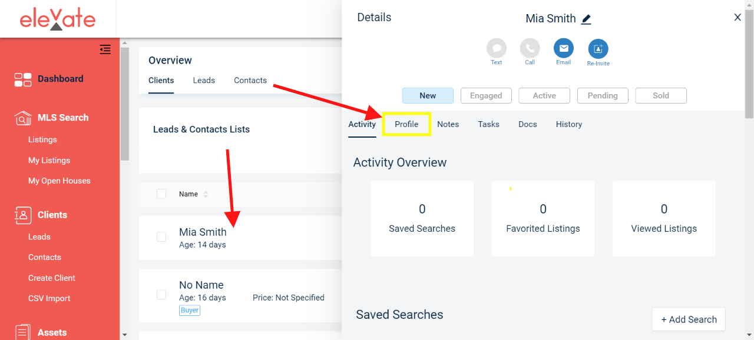Click the MLS Search house icon
Viewport: 754px width, 340px height.
[23, 118]
